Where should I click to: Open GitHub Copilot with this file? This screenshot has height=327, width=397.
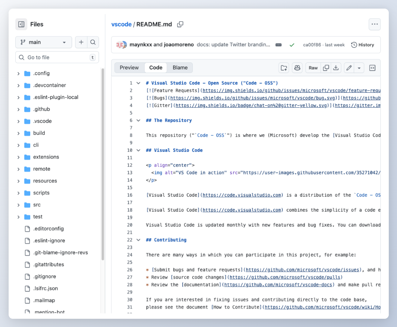coord(297,68)
